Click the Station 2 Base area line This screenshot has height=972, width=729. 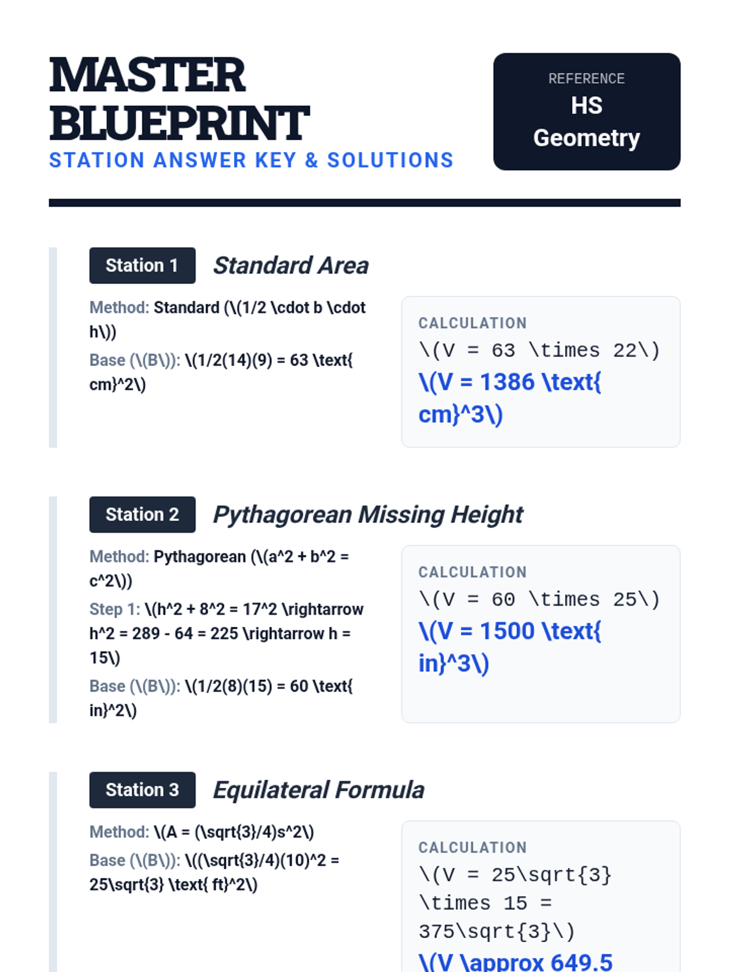221,698
